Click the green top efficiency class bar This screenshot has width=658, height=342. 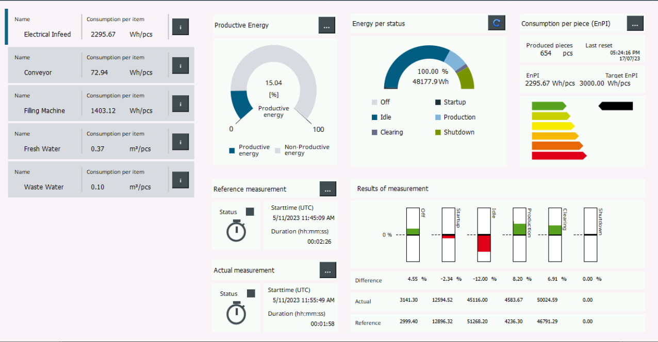549,106
